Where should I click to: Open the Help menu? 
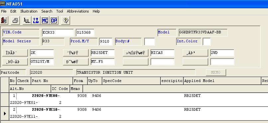point(96,11)
